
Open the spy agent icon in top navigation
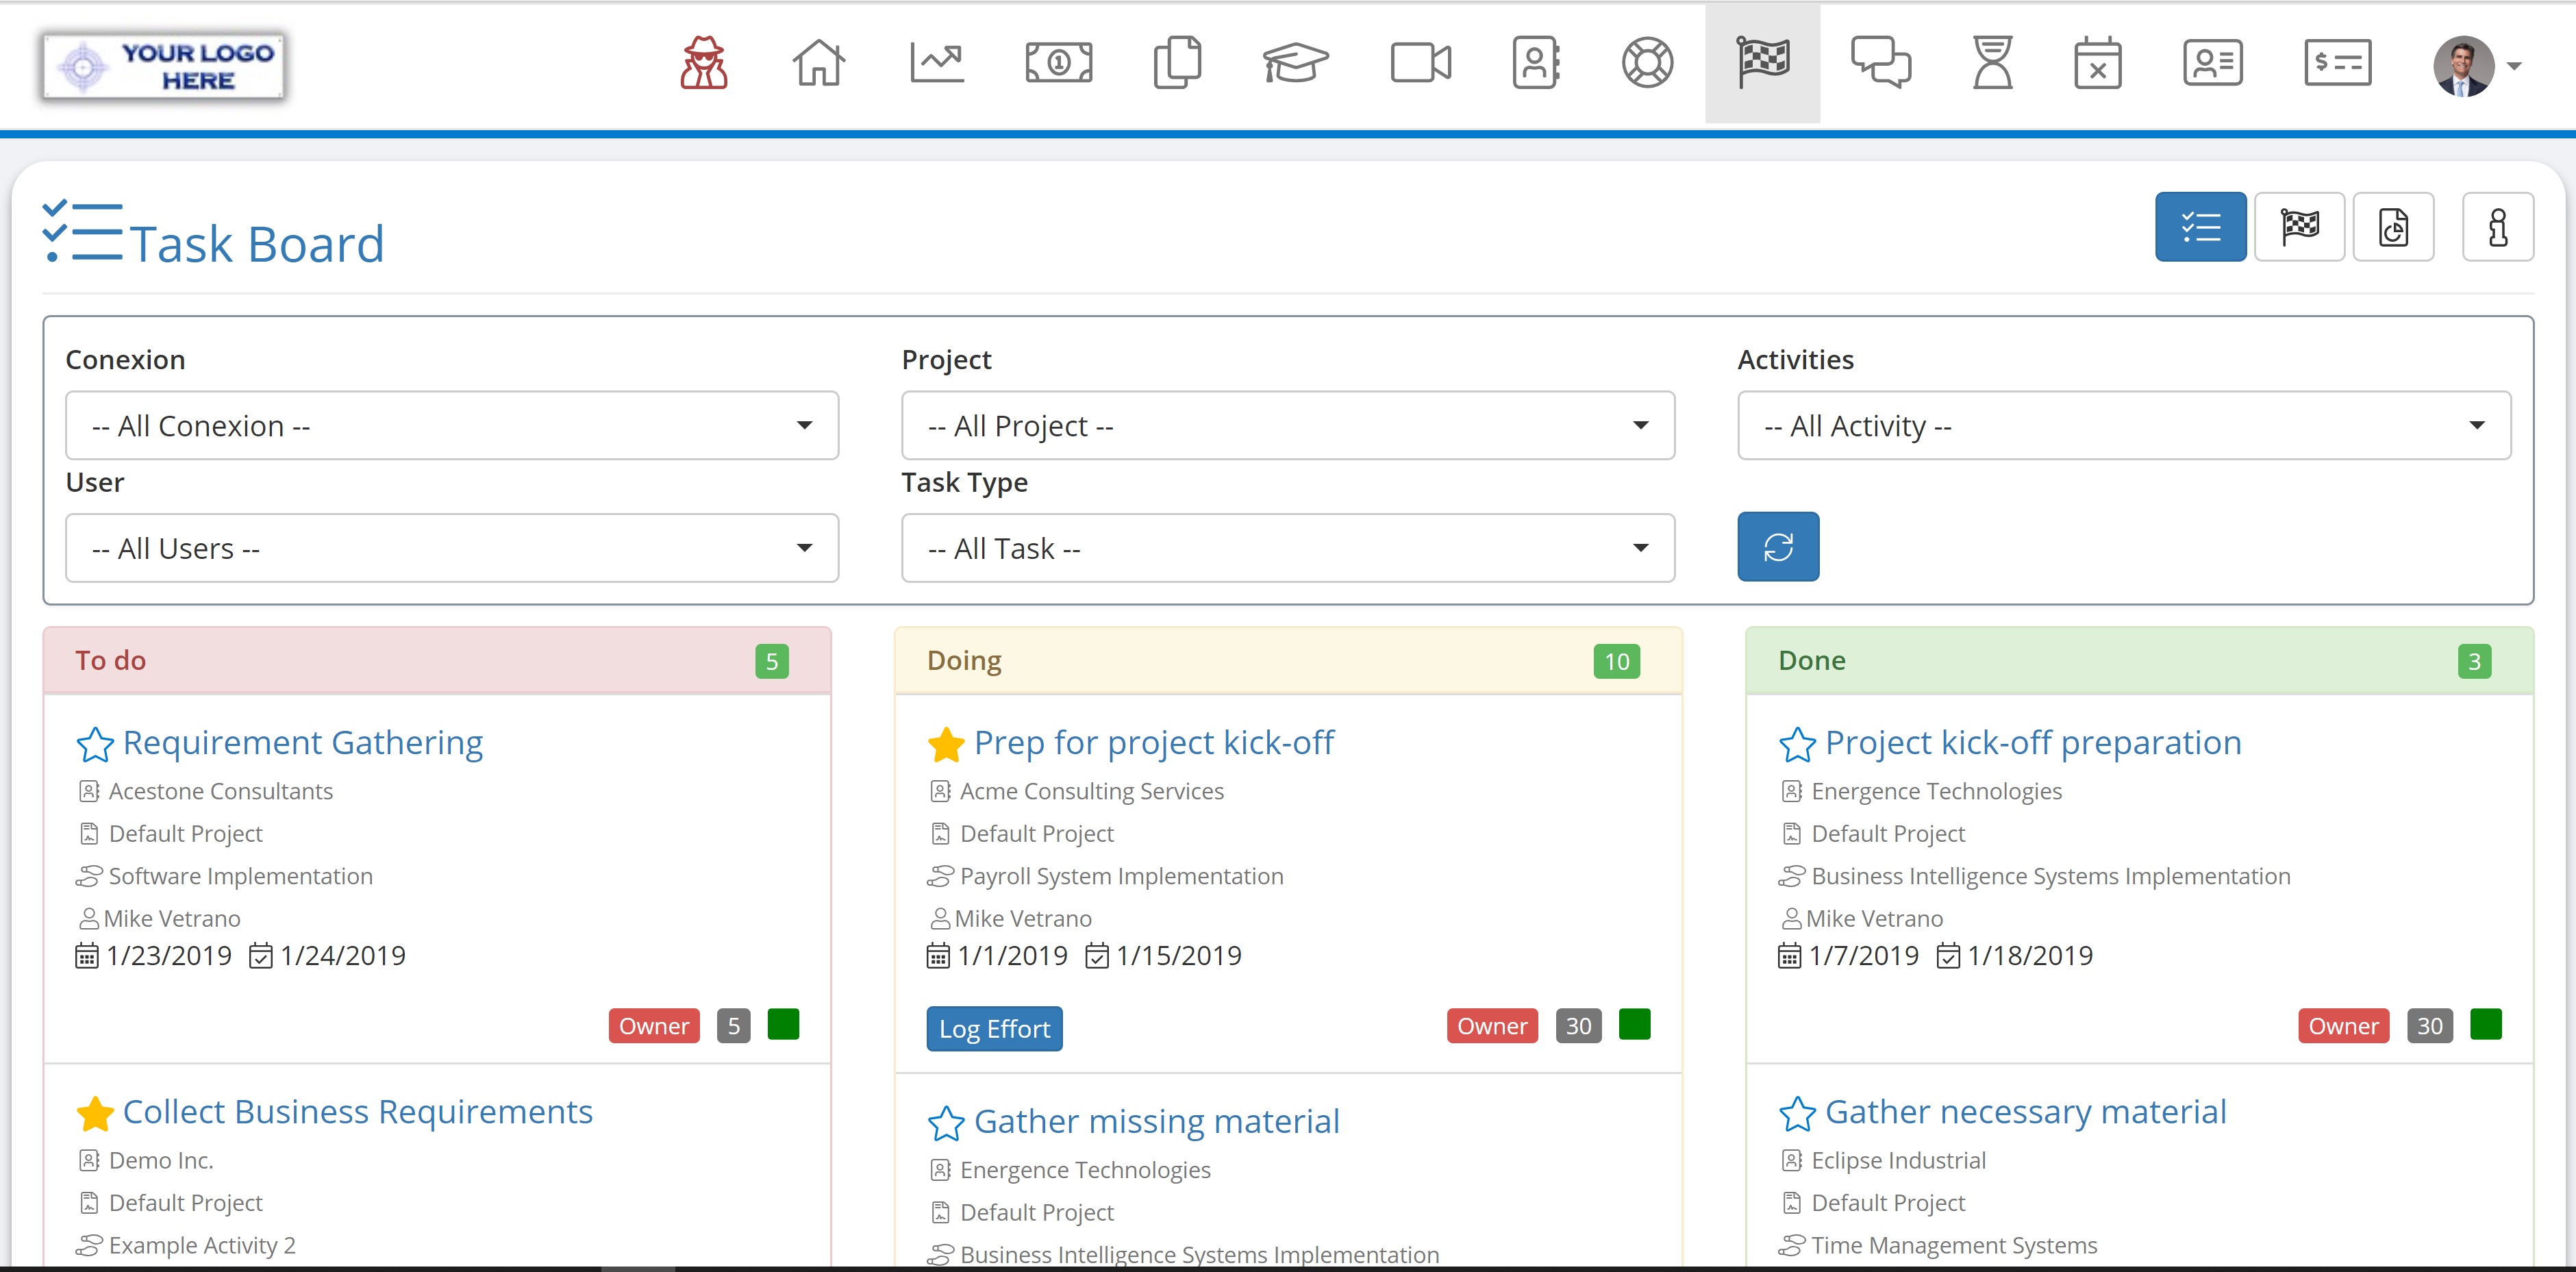704,63
